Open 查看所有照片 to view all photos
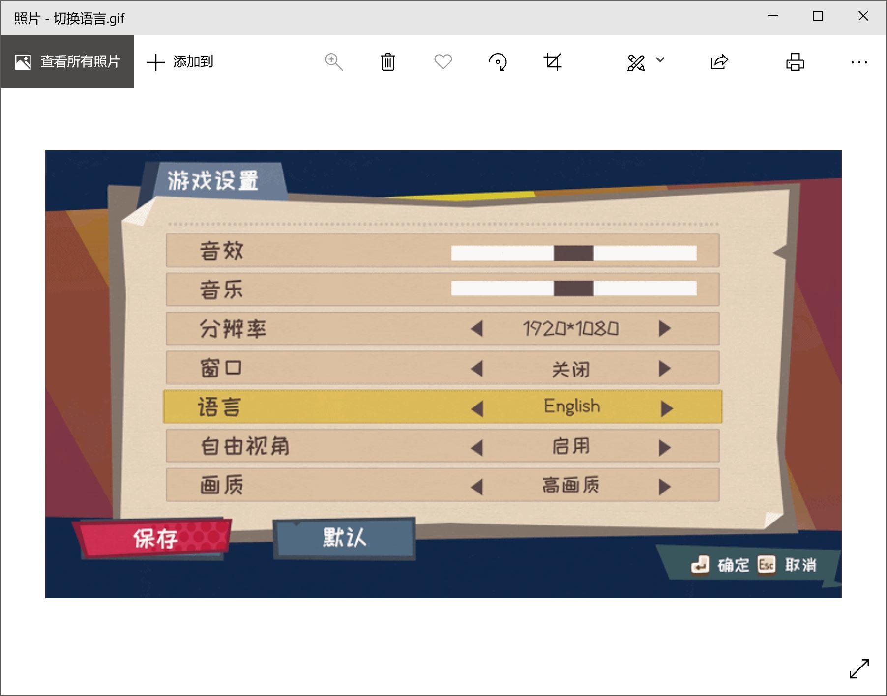Screen dimensions: 887x696 click(67, 62)
